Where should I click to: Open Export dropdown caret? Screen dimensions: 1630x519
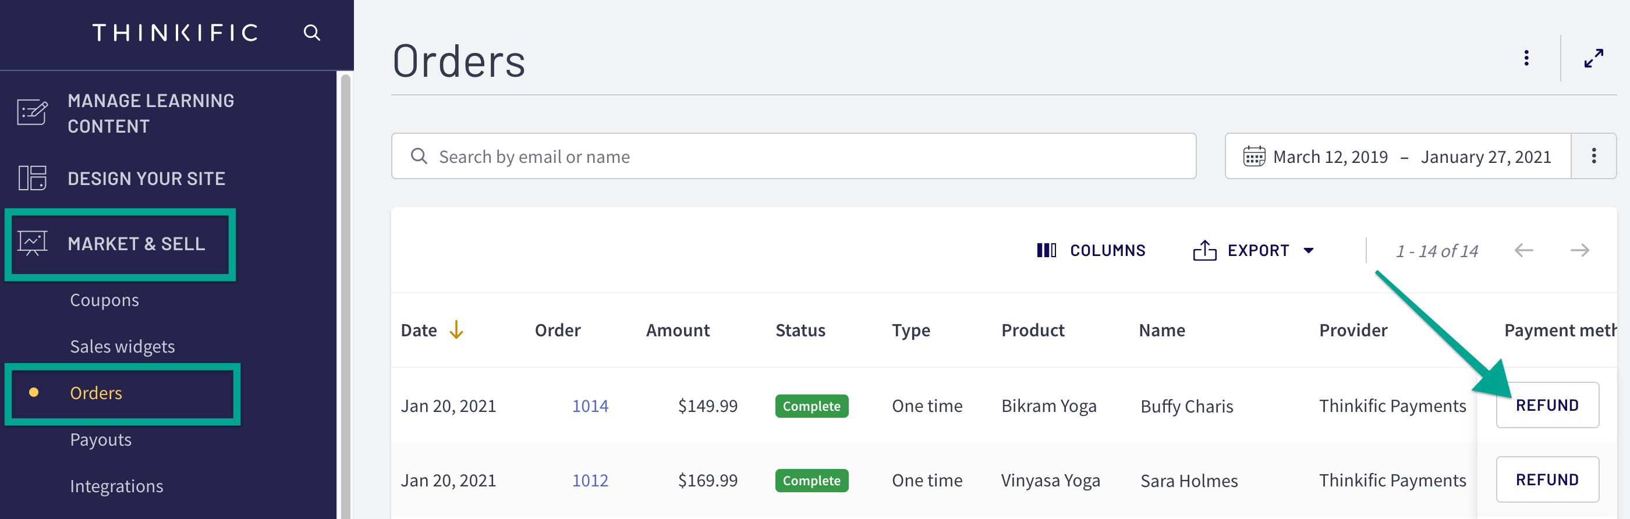pos(1309,250)
